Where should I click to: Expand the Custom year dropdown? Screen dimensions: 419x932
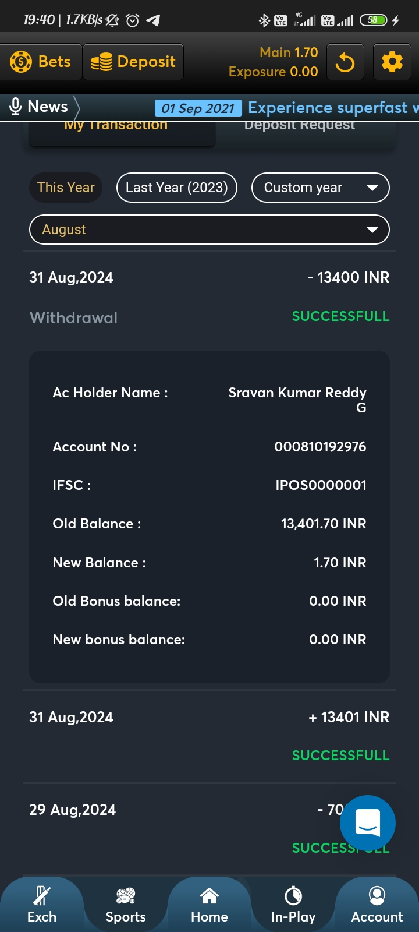tap(320, 188)
